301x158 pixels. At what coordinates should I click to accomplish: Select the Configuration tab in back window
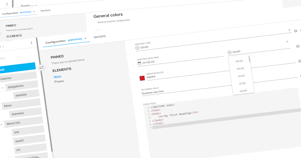coord(10,13)
